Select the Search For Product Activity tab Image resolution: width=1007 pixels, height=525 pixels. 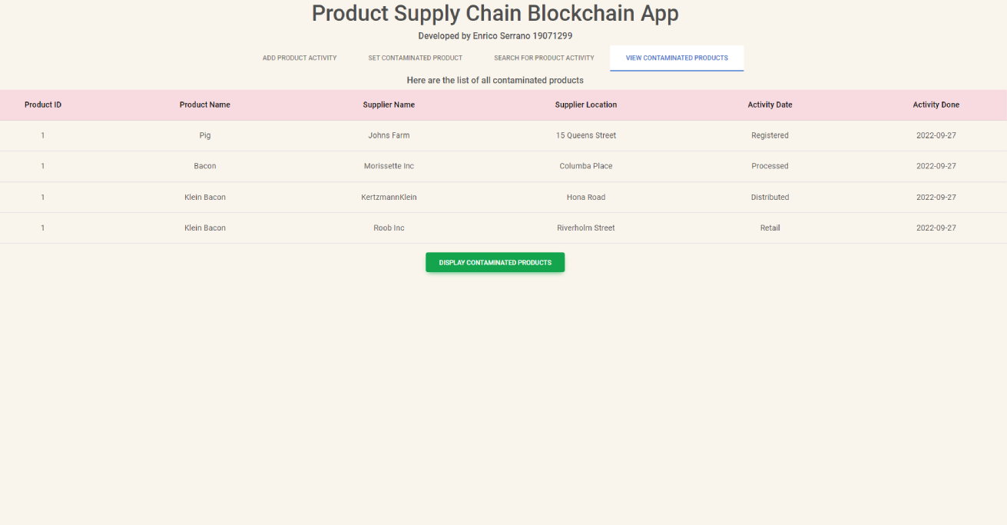coord(544,58)
